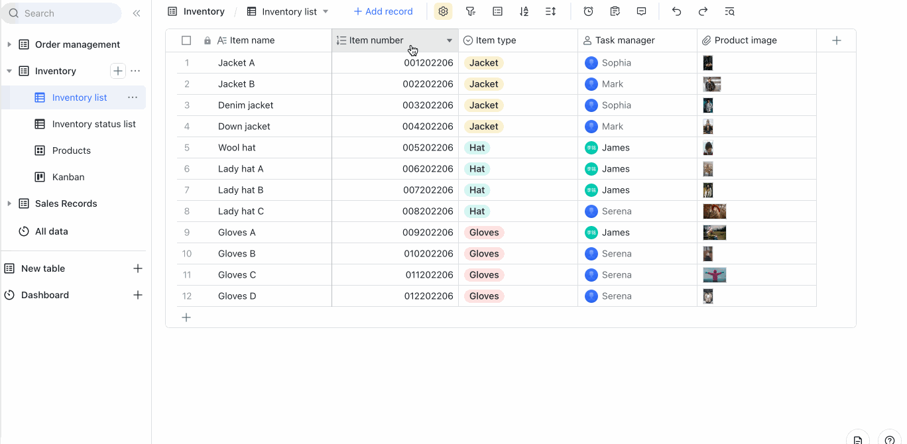Open the Item number column dropdown
Image resolution: width=907 pixels, height=444 pixels.
pyautogui.click(x=450, y=40)
